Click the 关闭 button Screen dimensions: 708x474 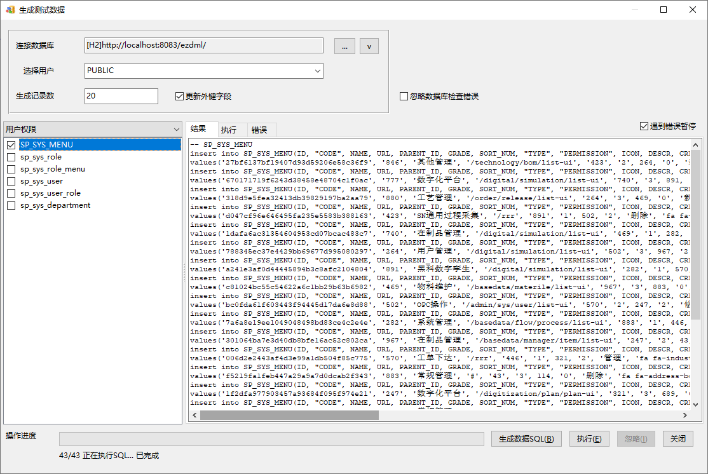pos(677,439)
